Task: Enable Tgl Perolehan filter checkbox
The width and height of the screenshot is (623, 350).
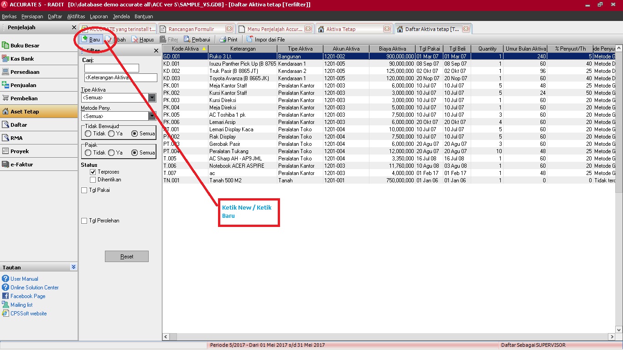Action: point(84,221)
